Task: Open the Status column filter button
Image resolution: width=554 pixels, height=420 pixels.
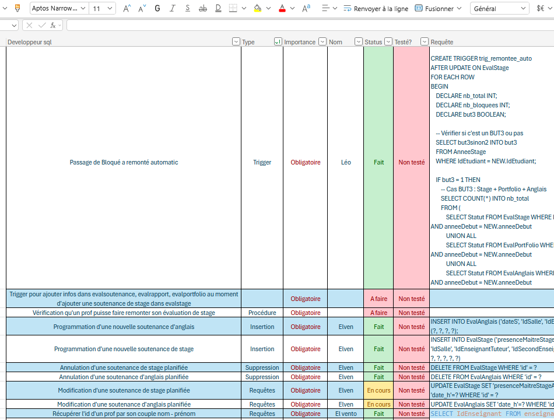Action: click(388, 42)
